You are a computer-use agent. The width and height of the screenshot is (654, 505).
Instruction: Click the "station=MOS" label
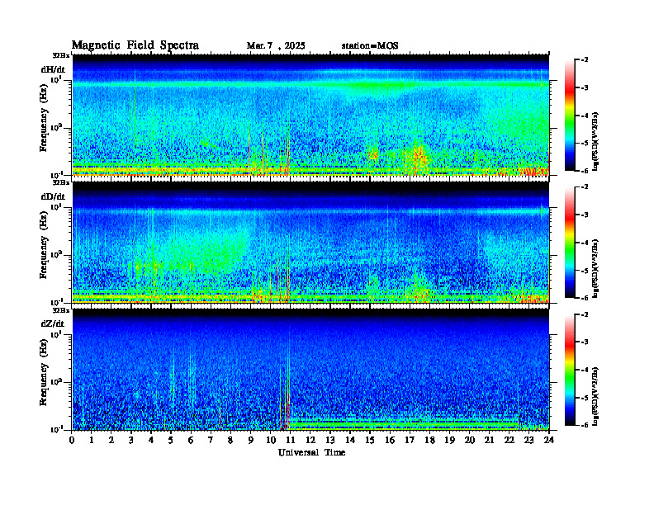coord(370,46)
